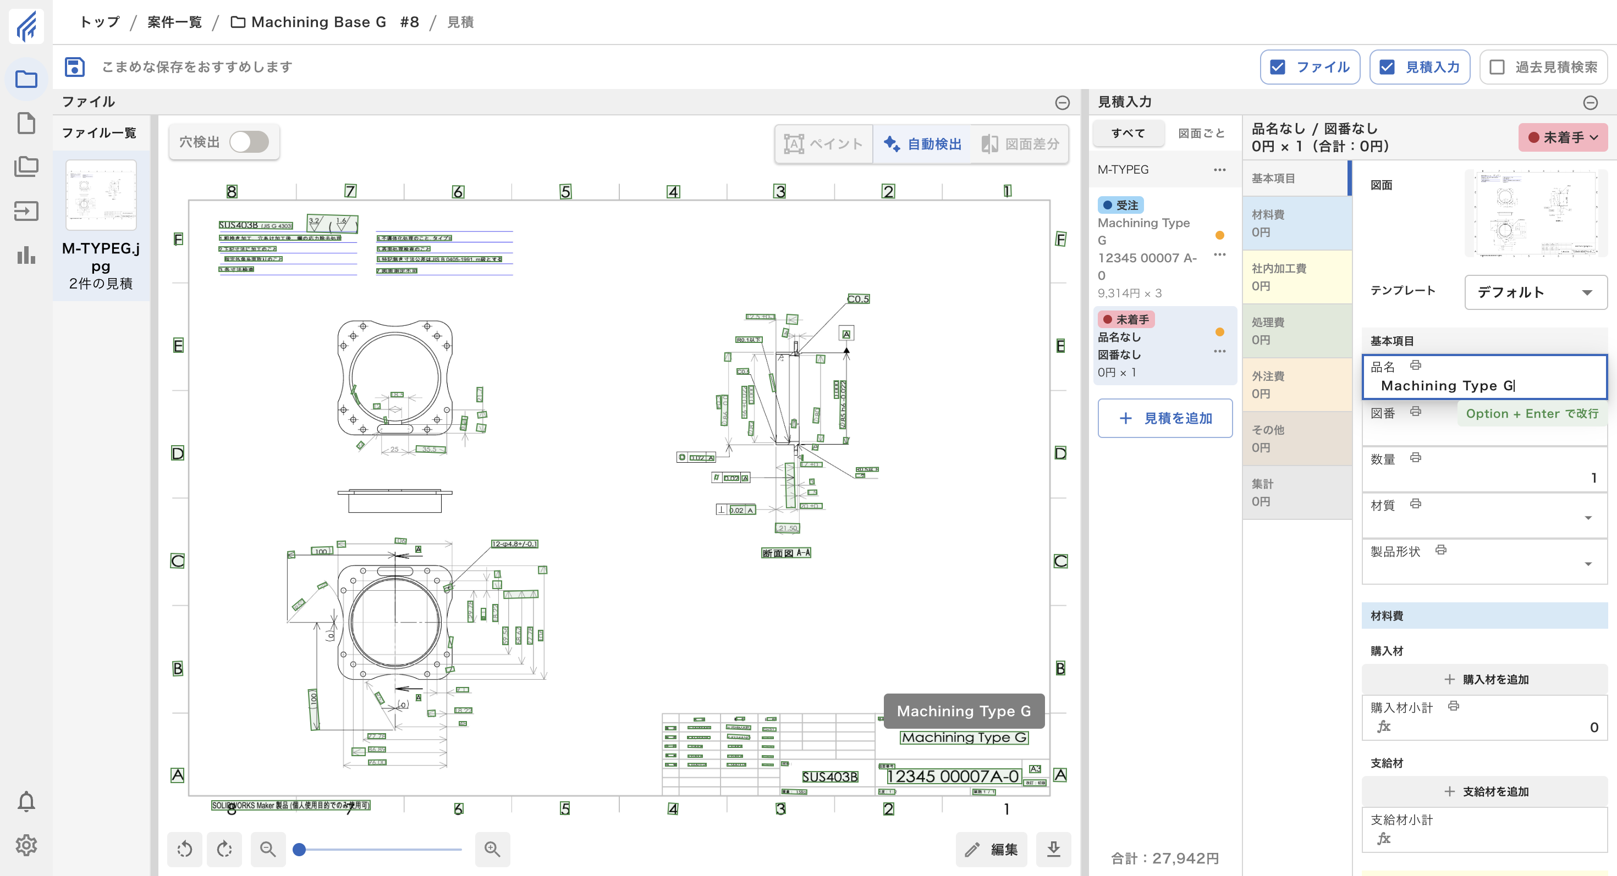Screen dimensions: 1617x876
Task: Switch to the 図面ごと tab
Action: 1201,133
